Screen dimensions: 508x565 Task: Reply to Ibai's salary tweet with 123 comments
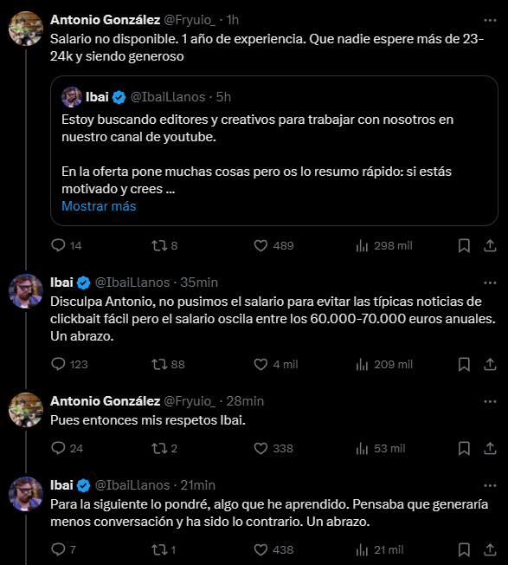69,364
